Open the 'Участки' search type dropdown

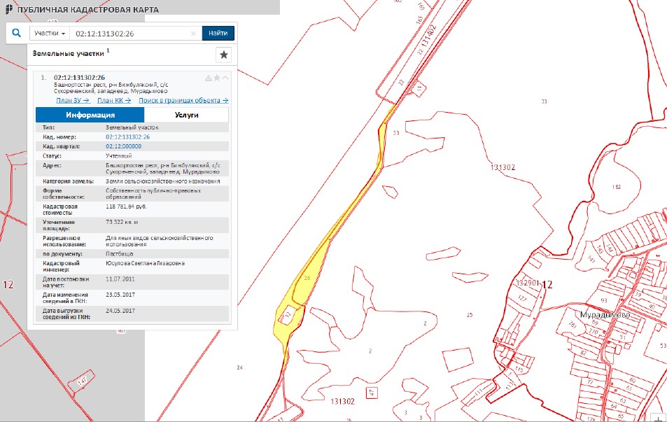[x=50, y=34]
